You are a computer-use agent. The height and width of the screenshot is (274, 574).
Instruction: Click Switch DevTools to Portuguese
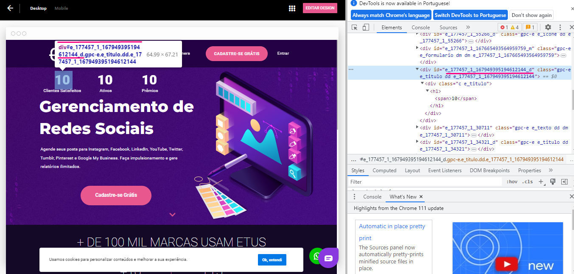click(470, 15)
